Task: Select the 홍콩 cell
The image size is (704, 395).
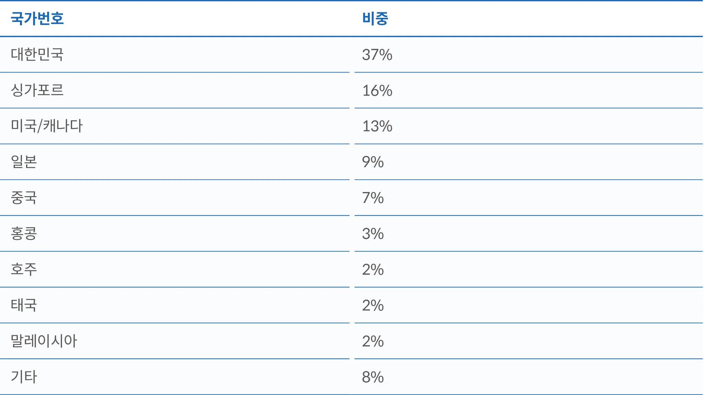Action: pyautogui.click(x=24, y=234)
